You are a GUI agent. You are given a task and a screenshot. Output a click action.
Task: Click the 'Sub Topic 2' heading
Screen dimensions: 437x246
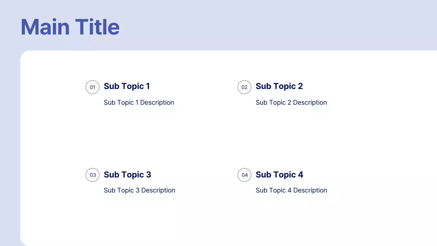tap(279, 86)
